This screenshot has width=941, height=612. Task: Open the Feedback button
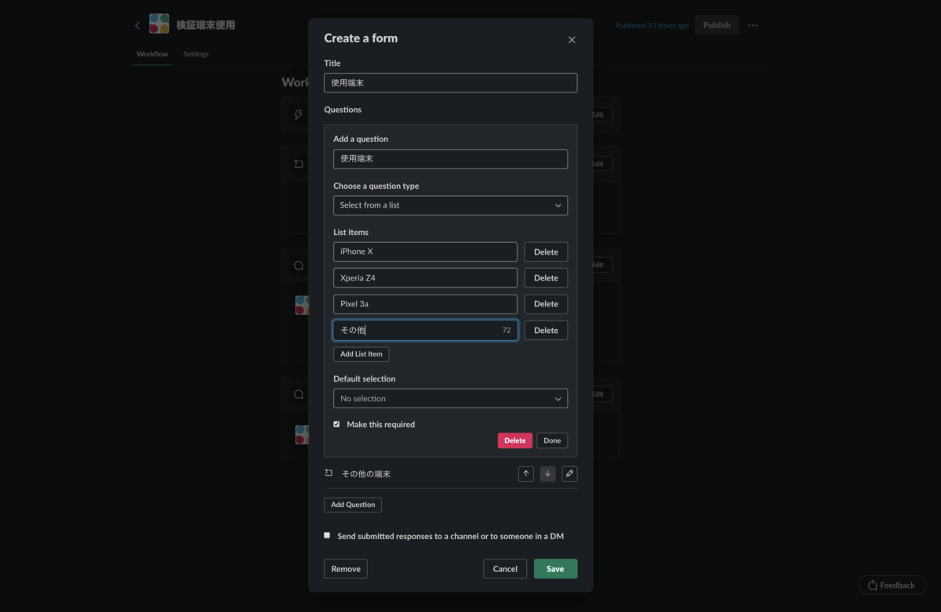click(892, 585)
